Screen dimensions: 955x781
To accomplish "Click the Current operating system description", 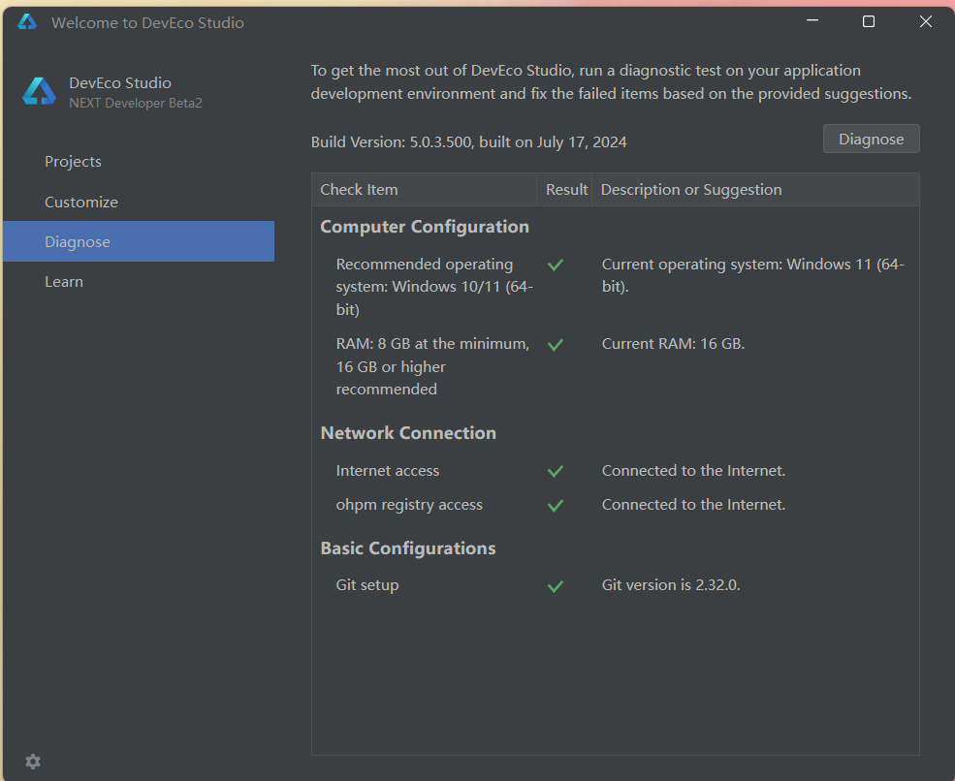I will coord(752,275).
